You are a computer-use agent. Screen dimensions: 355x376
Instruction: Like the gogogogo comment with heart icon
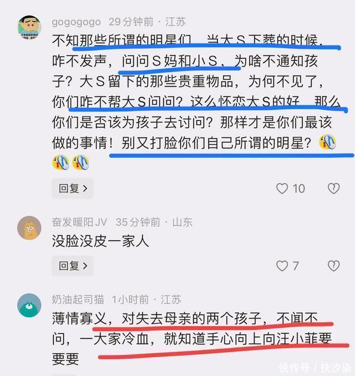click(282, 189)
